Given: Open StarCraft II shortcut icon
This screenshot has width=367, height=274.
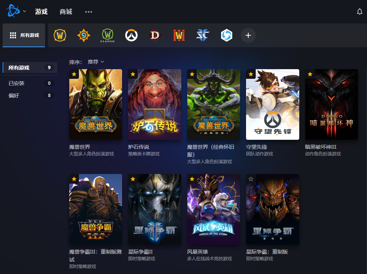Looking at the screenshot, I should 203,35.
